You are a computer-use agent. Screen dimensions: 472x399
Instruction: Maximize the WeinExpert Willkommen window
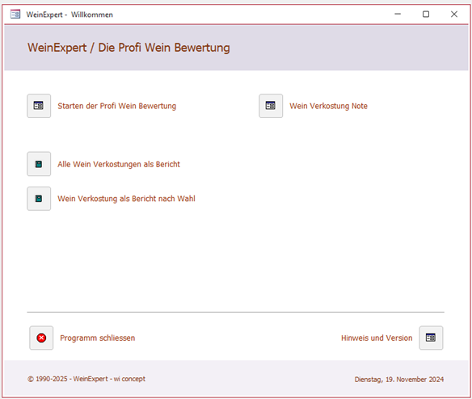coord(426,15)
